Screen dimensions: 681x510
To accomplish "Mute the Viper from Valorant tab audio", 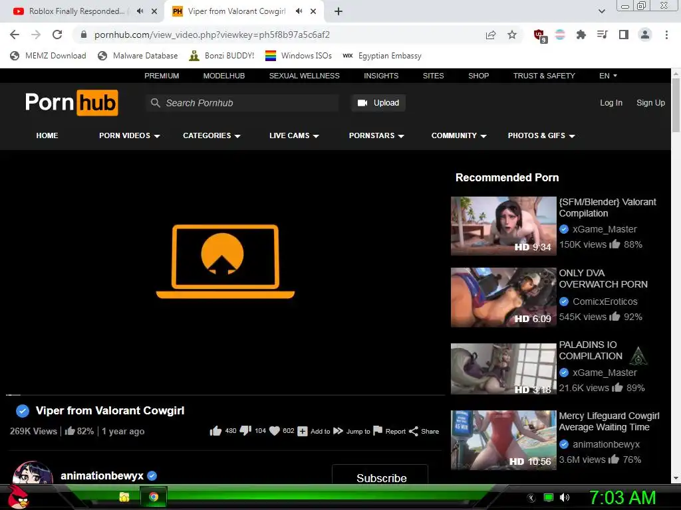I will click(x=299, y=11).
